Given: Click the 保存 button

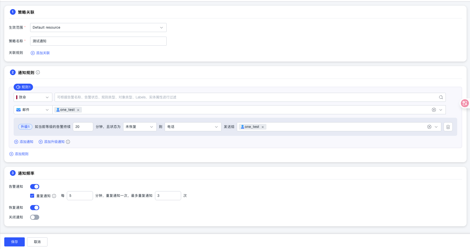Looking at the screenshot, I should tap(15, 242).
